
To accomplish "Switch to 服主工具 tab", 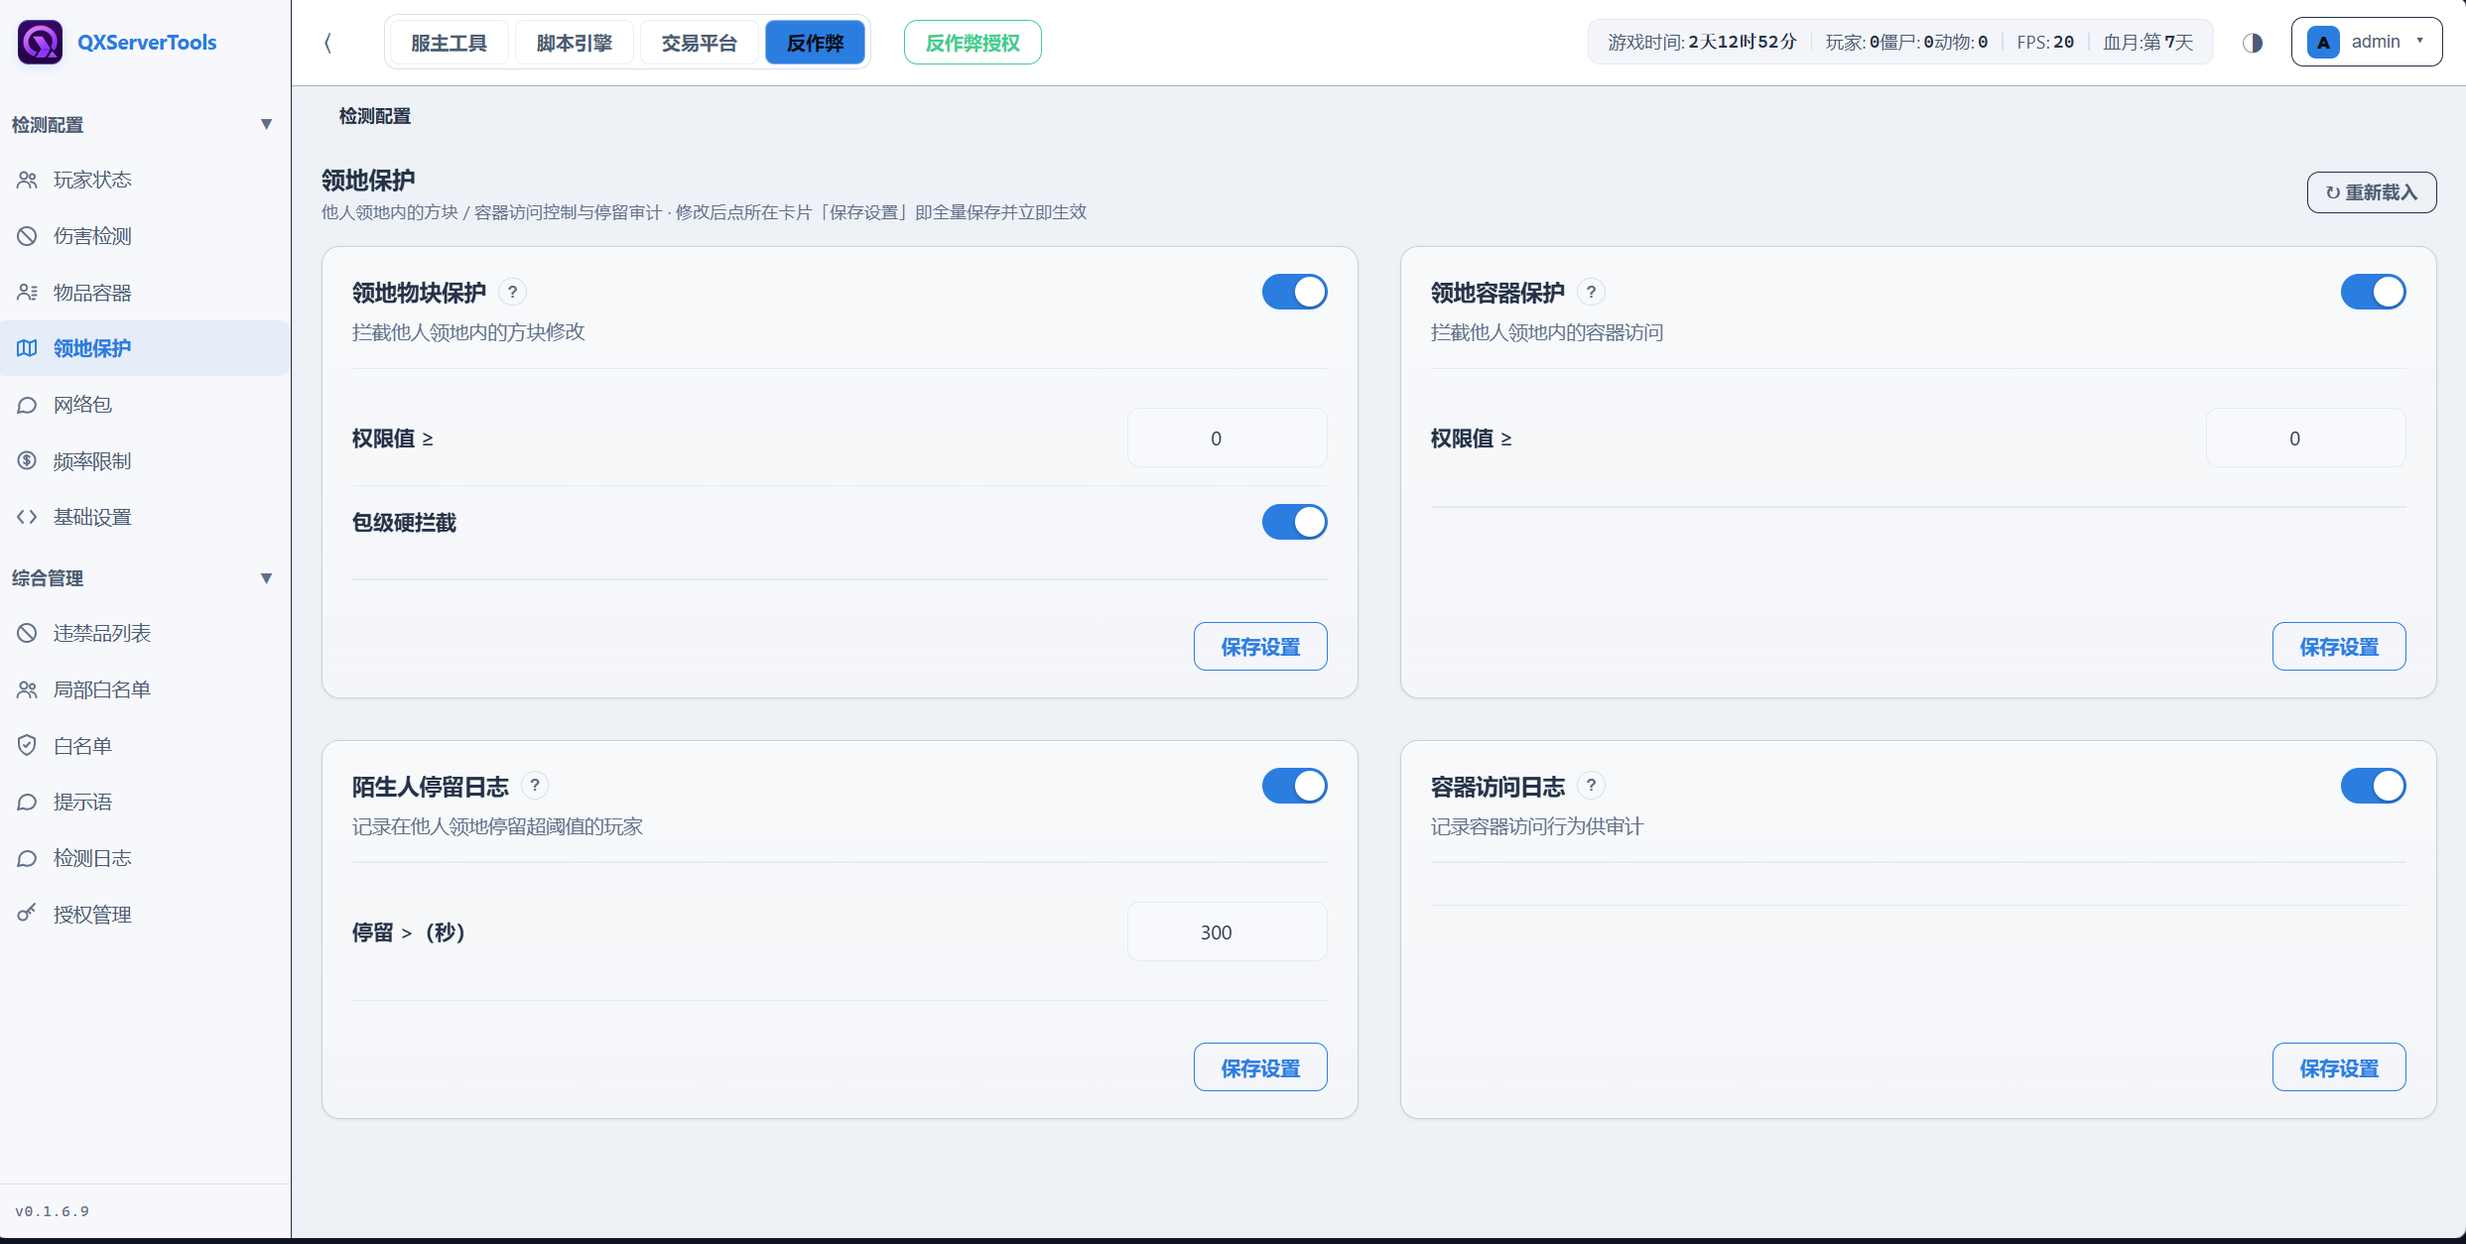I will (x=449, y=43).
